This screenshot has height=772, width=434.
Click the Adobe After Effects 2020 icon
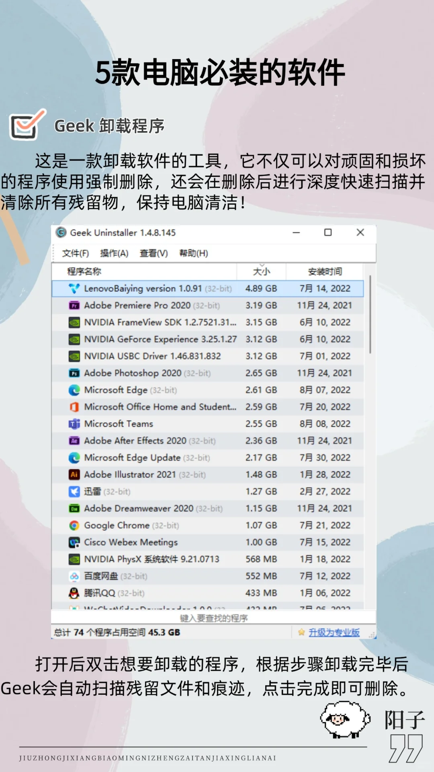(74, 441)
